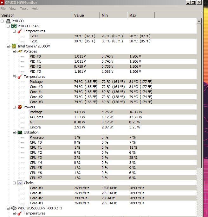Select the VID #2 voltage row
The height and width of the screenshot is (217, 208).
click(x=113, y=66)
